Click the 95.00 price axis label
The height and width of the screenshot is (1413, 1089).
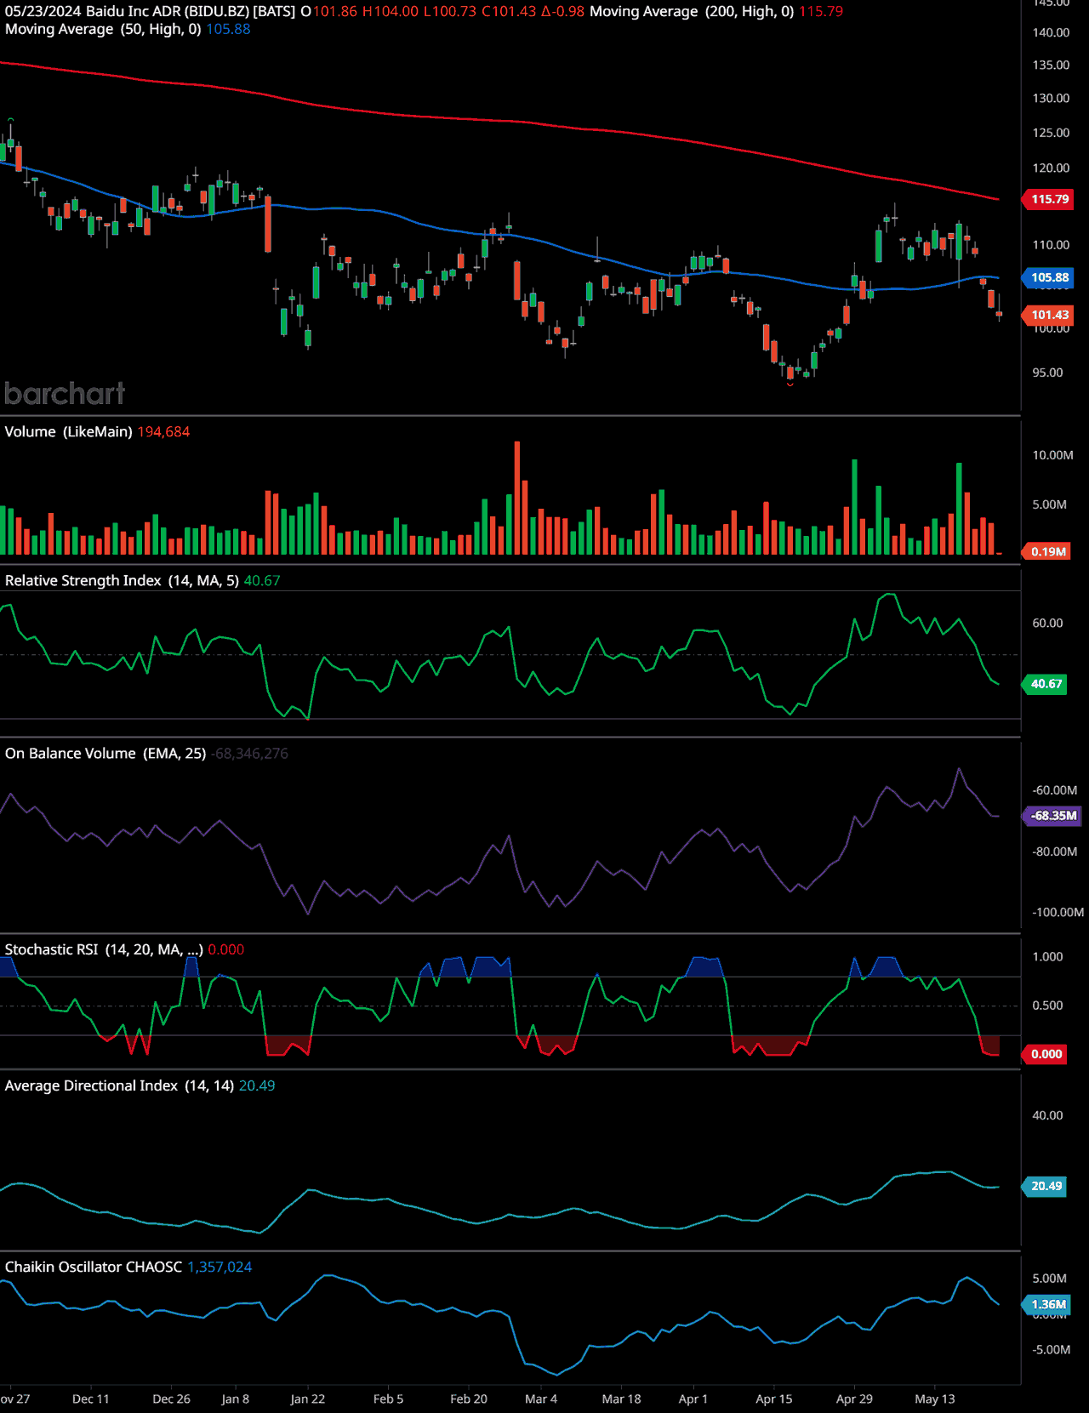coord(1047,373)
